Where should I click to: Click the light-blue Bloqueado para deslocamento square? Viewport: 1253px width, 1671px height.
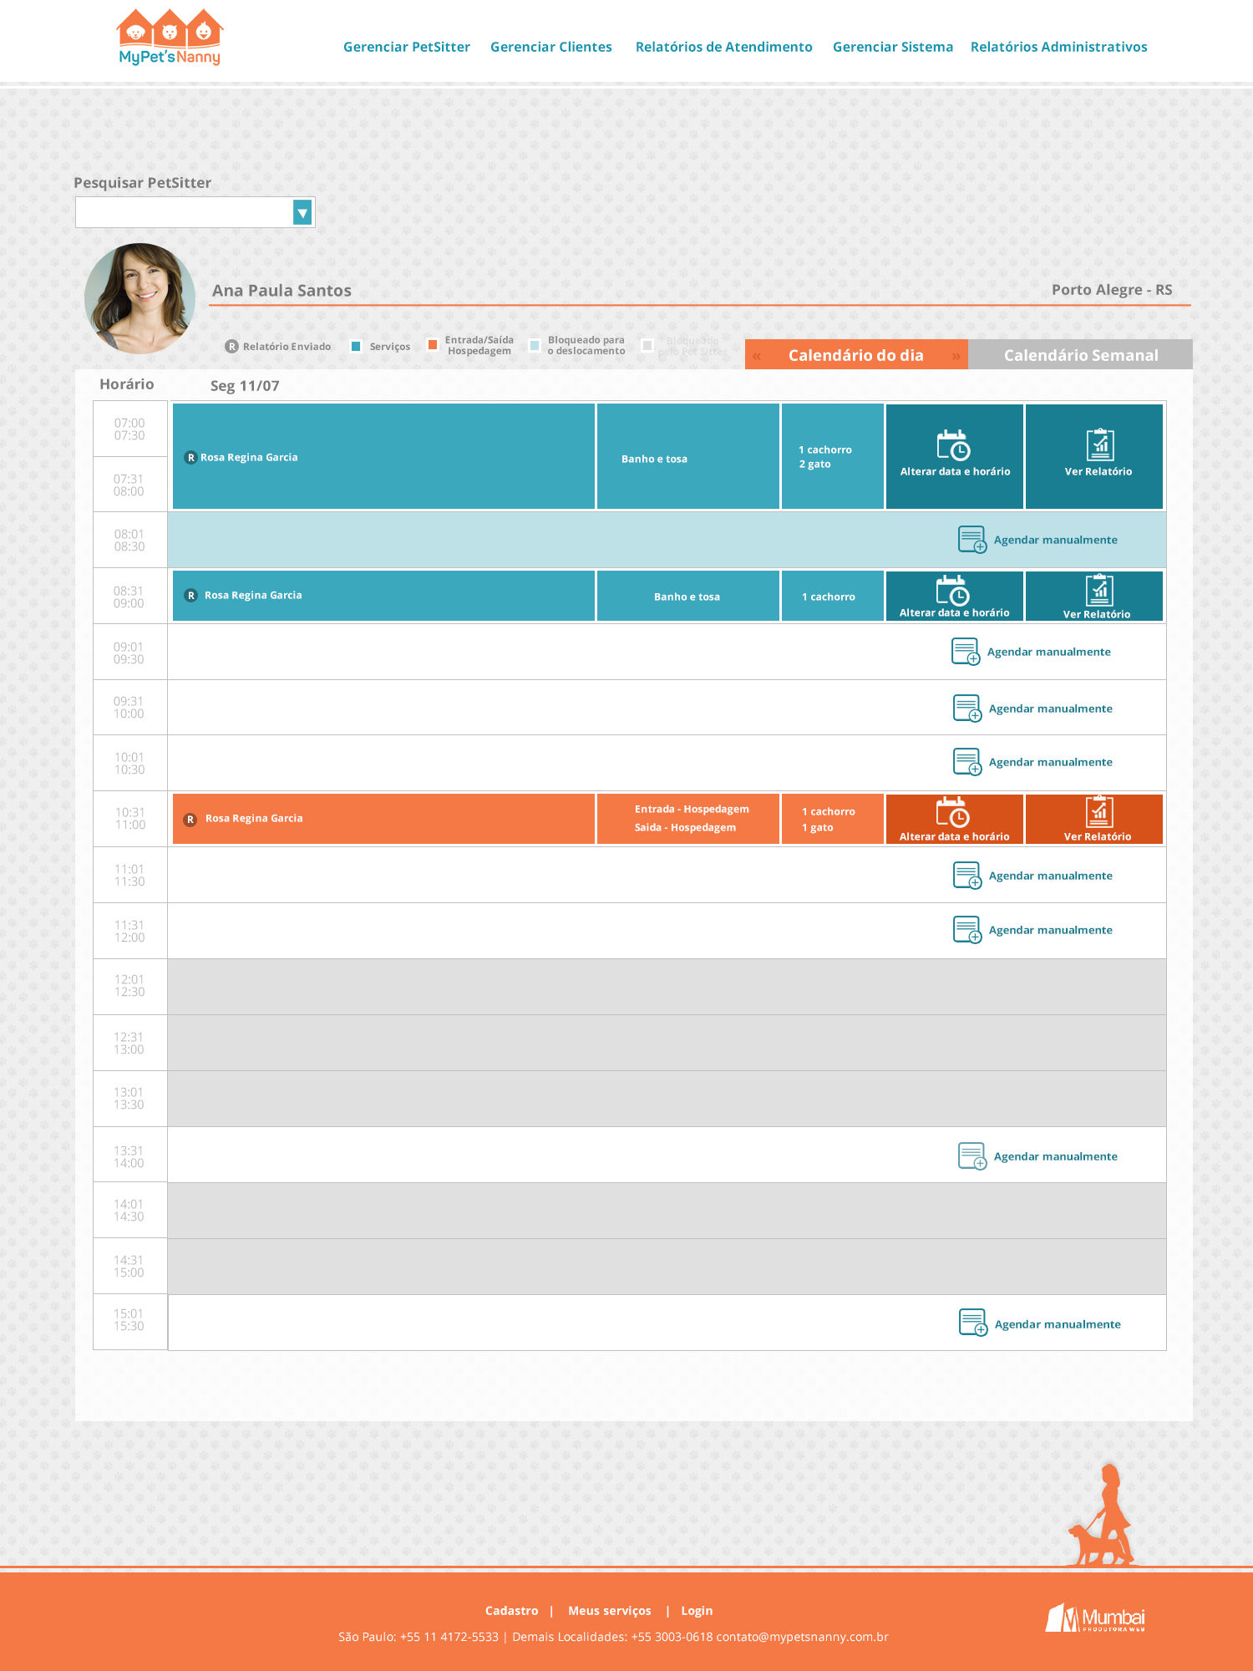[x=535, y=345]
